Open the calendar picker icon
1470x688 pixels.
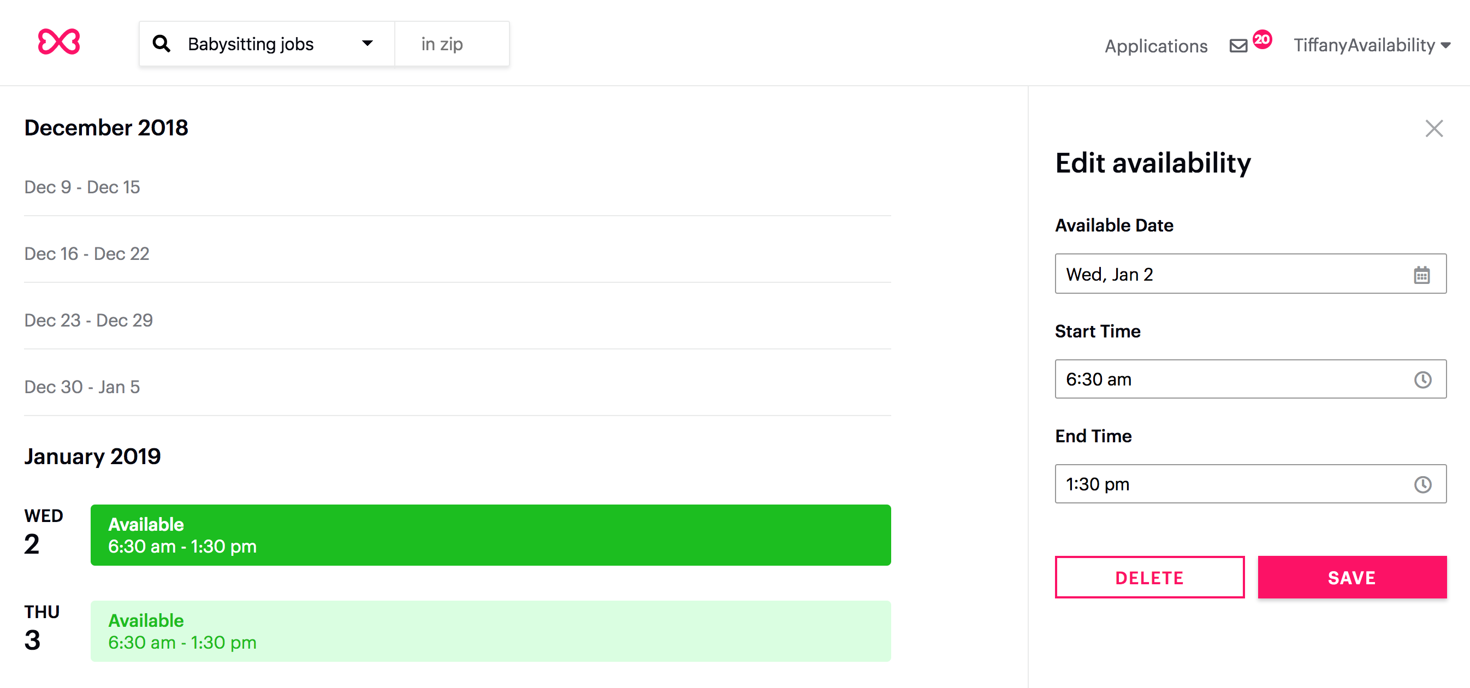pyautogui.click(x=1421, y=275)
